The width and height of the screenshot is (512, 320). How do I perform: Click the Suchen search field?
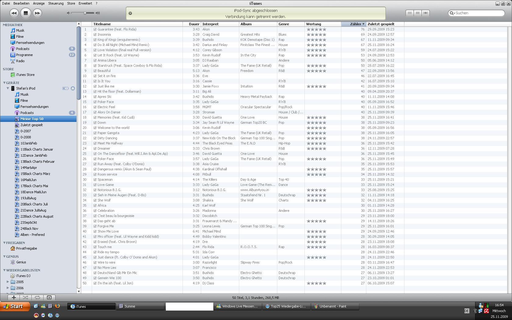click(476, 13)
